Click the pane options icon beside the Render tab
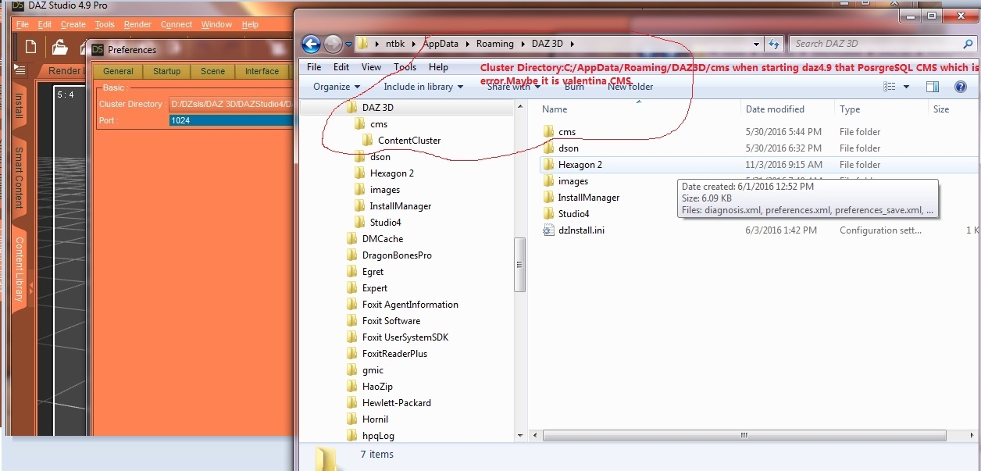Image resolution: width=981 pixels, height=471 pixels. pos(20,70)
